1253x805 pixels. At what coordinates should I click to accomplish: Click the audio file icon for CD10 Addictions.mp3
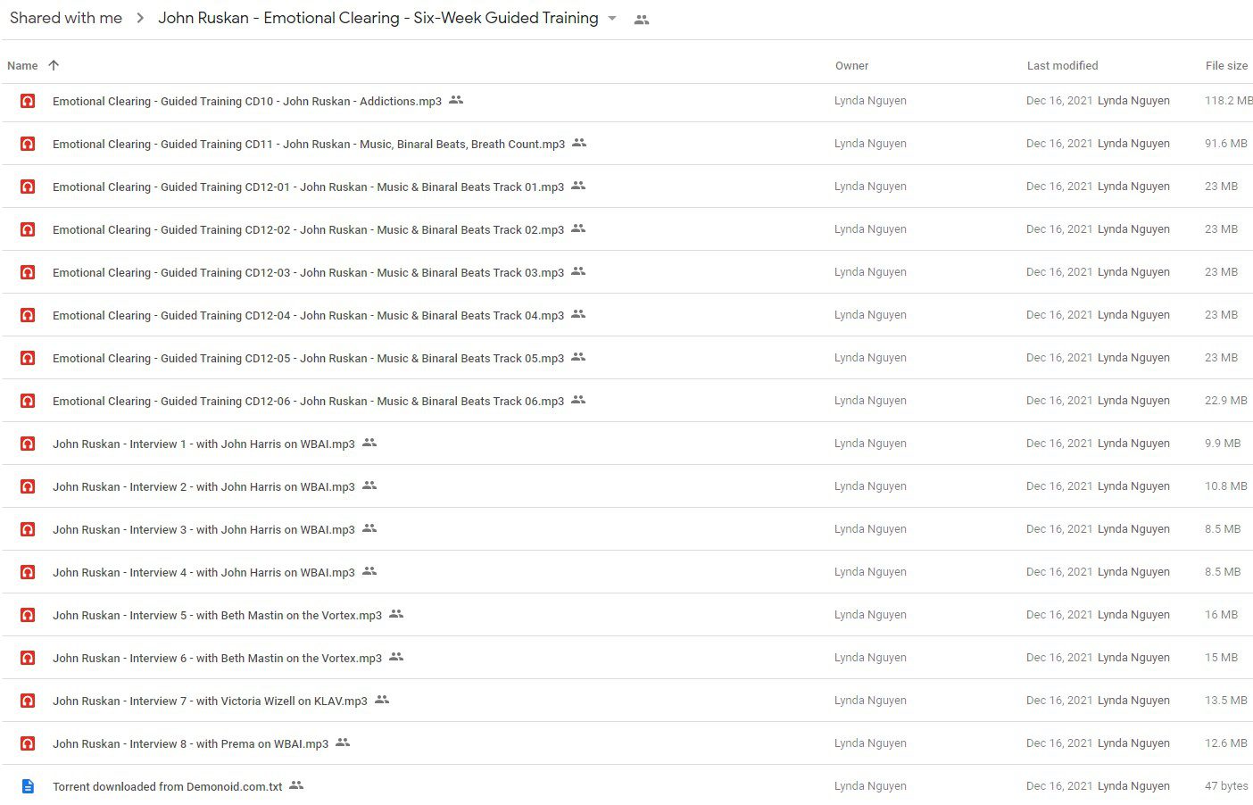28,101
